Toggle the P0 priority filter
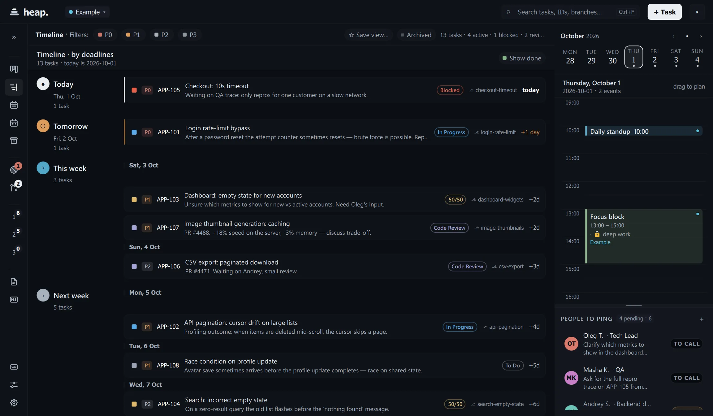This screenshot has width=713, height=416. coord(105,35)
